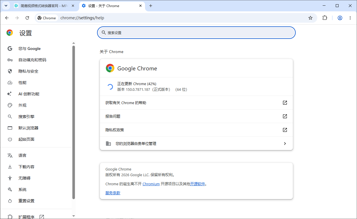This screenshot has height=219, width=357.
Task: Click the Chrome site info chip
Action: (47, 18)
